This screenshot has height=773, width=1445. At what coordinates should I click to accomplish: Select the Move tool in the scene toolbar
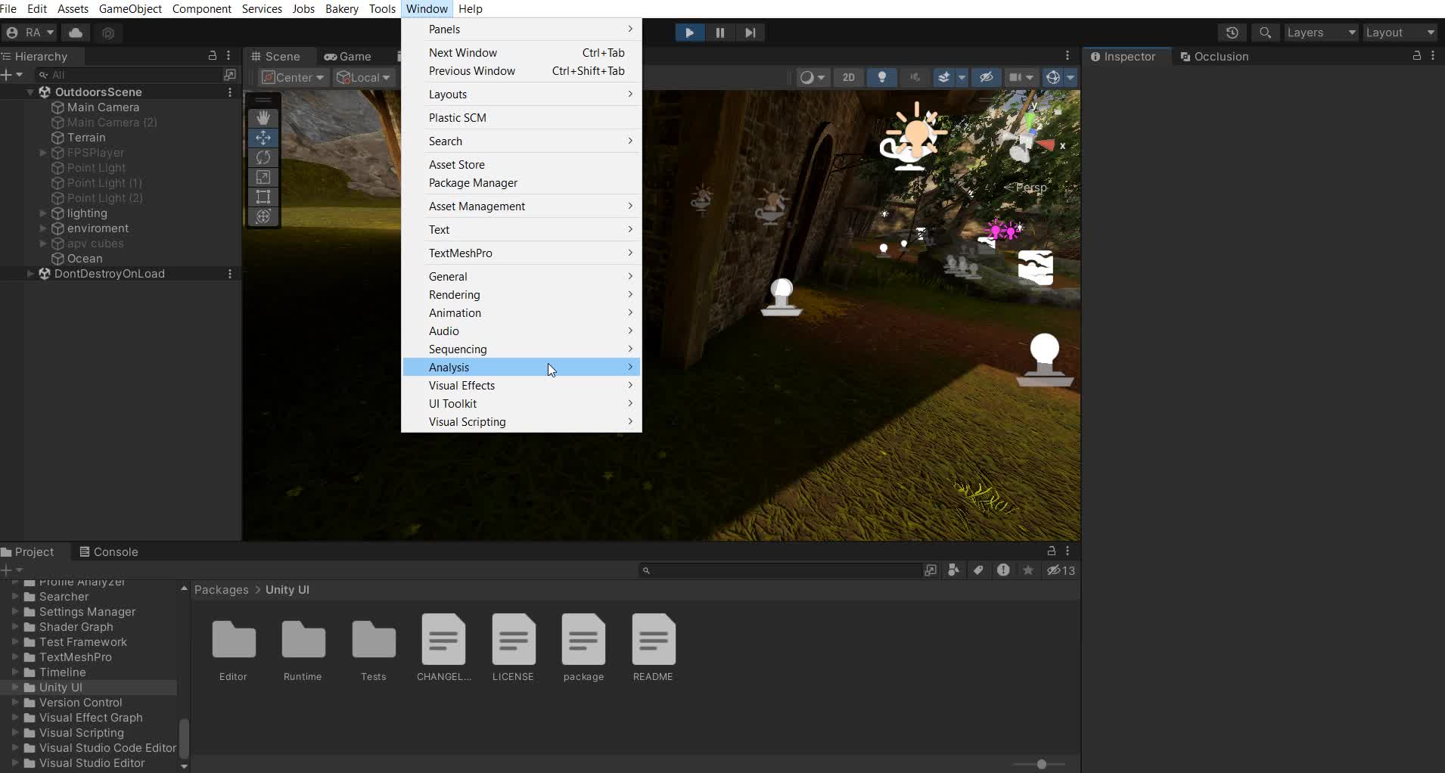(x=263, y=138)
